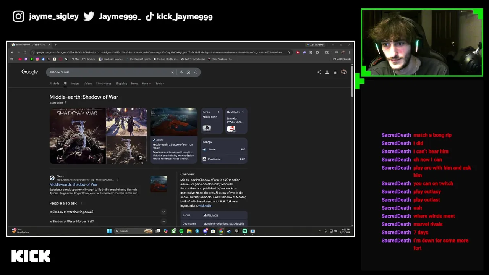489x275 pixels.
Task: Submit search with magnifier icon
Action: (x=196, y=72)
